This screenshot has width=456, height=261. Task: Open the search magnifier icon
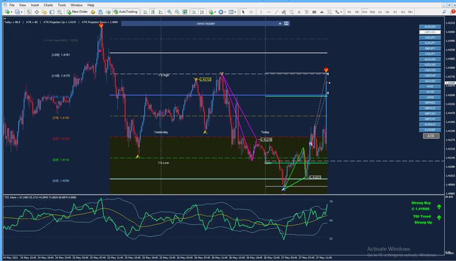click(445, 12)
